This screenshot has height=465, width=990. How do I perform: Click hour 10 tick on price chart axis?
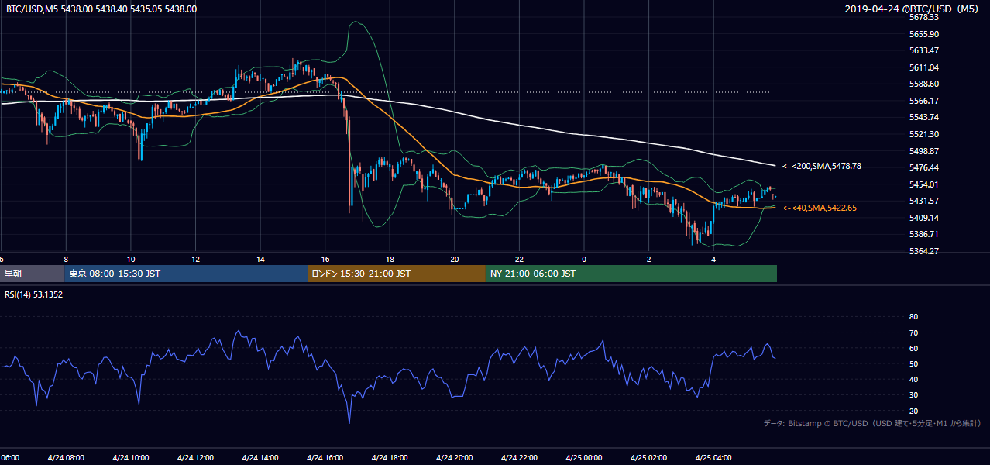(x=131, y=259)
